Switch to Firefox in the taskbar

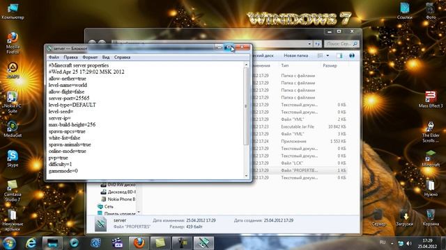pyautogui.click(x=139, y=243)
